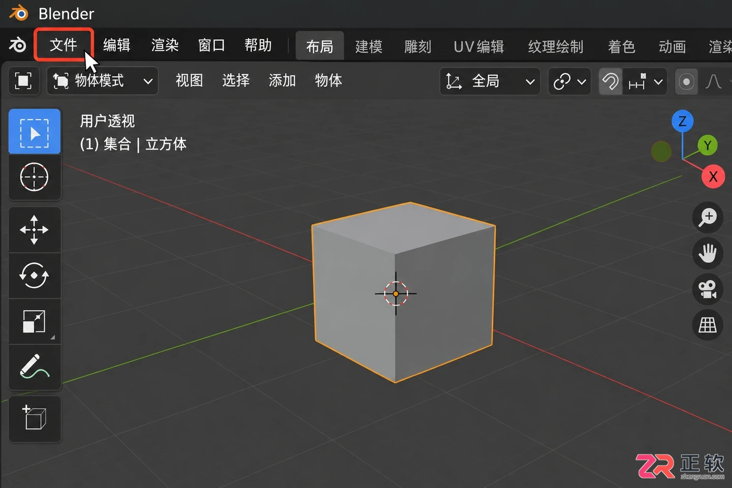Switch to the 布局 workspace tab
This screenshot has height=488, width=732.
320,46
